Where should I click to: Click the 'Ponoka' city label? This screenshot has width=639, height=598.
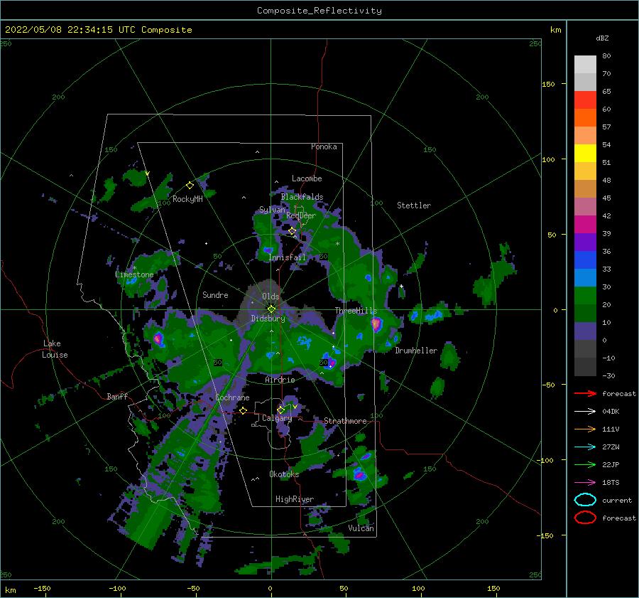324,146
